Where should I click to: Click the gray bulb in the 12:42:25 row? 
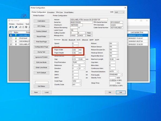click(x=16, y=44)
